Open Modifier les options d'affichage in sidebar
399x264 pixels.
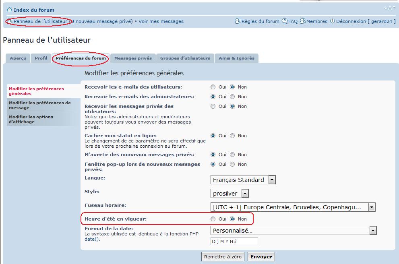tap(31, 120)
